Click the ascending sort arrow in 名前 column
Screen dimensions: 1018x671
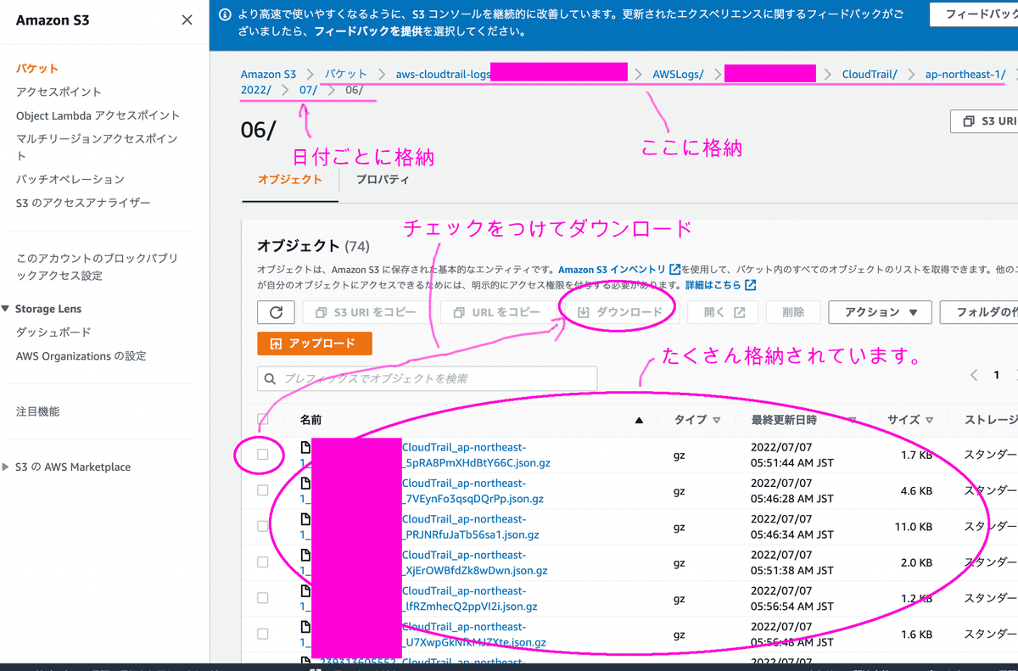tap(639, 420)
